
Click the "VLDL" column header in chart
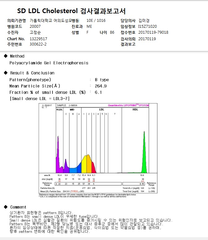click(x=60, y=110)
